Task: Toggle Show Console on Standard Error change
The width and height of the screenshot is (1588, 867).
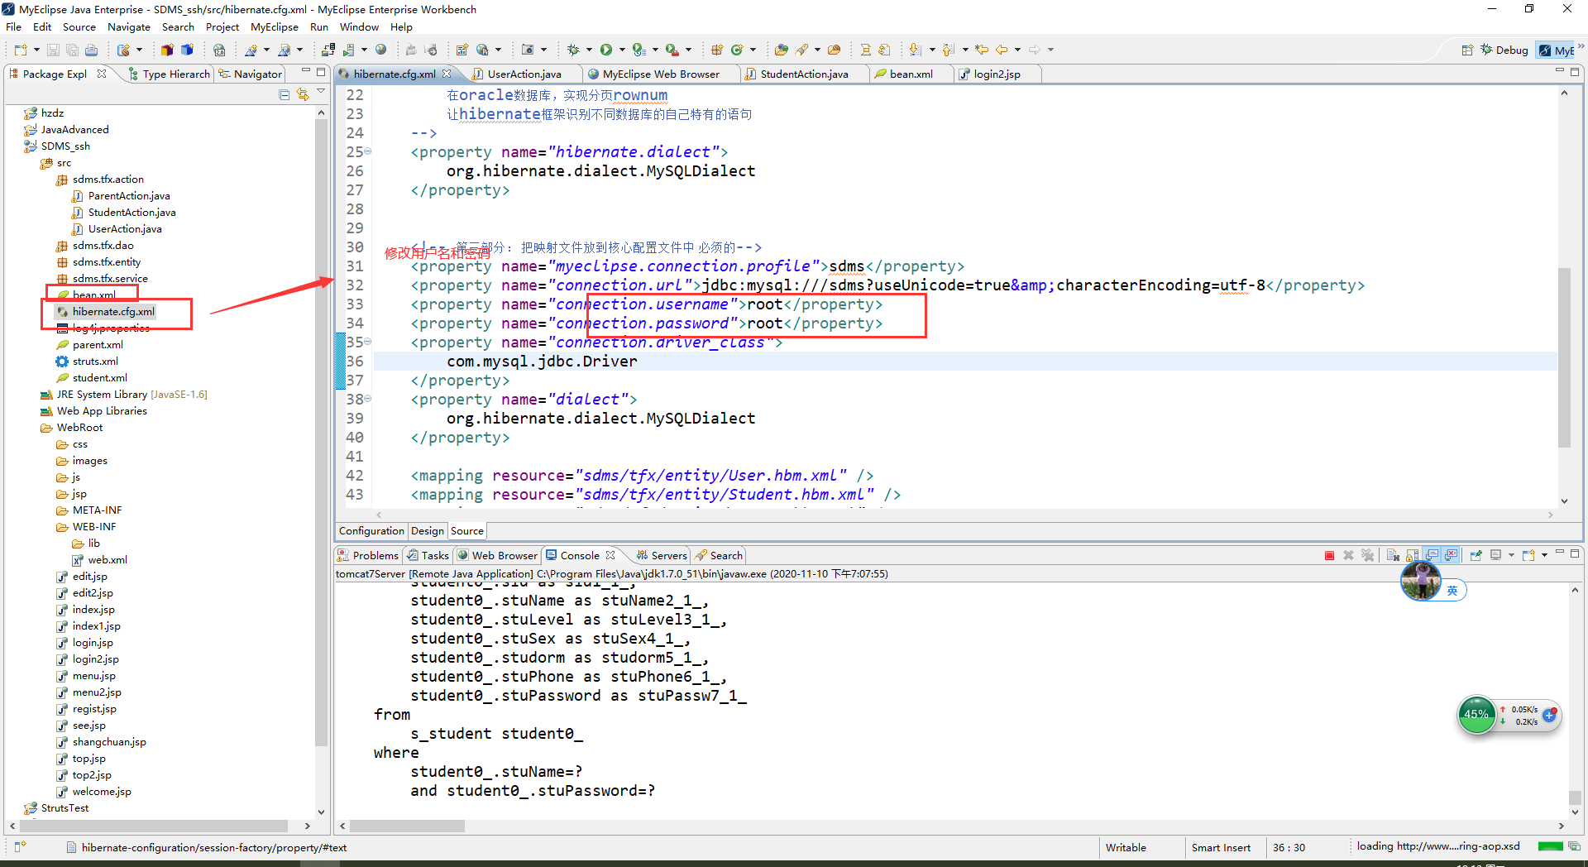Action: pos(1452,555)
